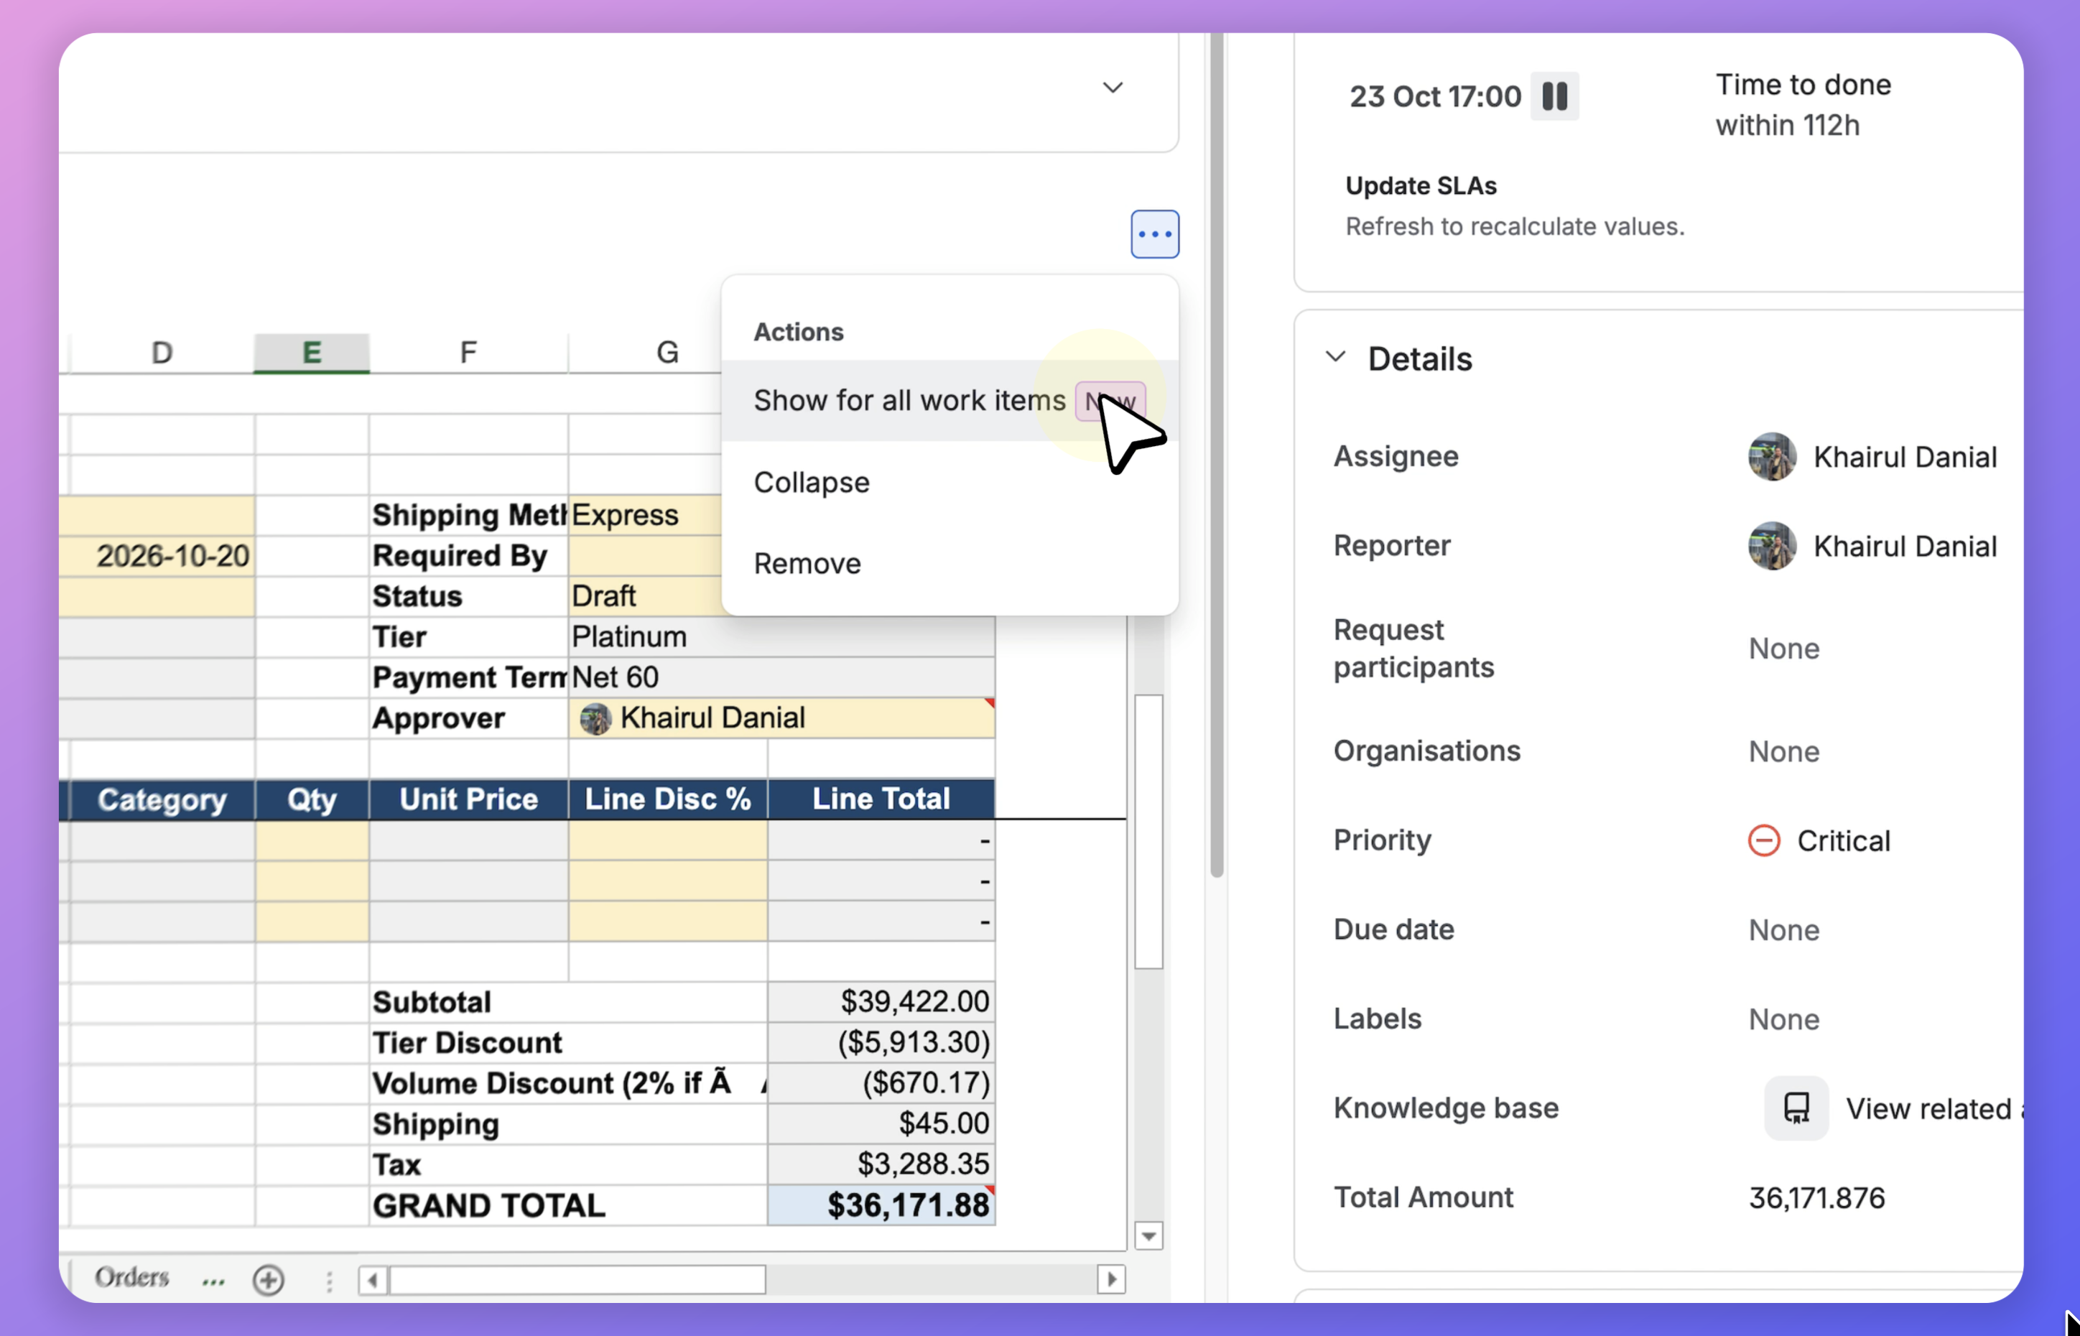The image size is (2080, 1336).
Task: Click the spreadsheet vertical scrollbar thumb
Action: [1149, 831]
